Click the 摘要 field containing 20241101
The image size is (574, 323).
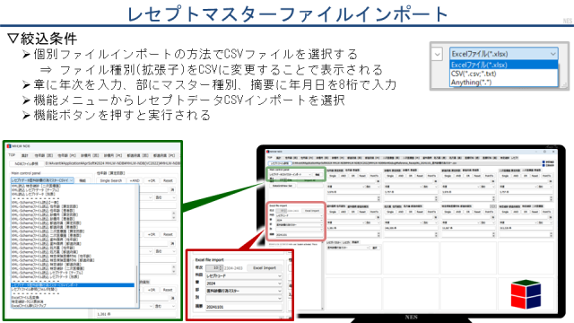[244, 307]
